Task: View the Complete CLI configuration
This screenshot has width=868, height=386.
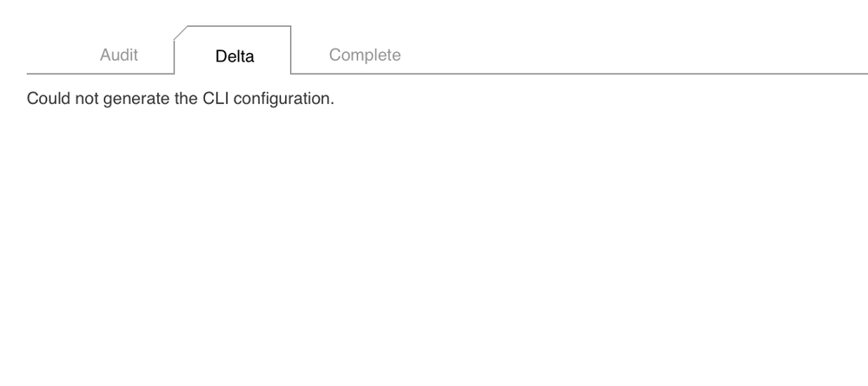Action: point(365,56)
